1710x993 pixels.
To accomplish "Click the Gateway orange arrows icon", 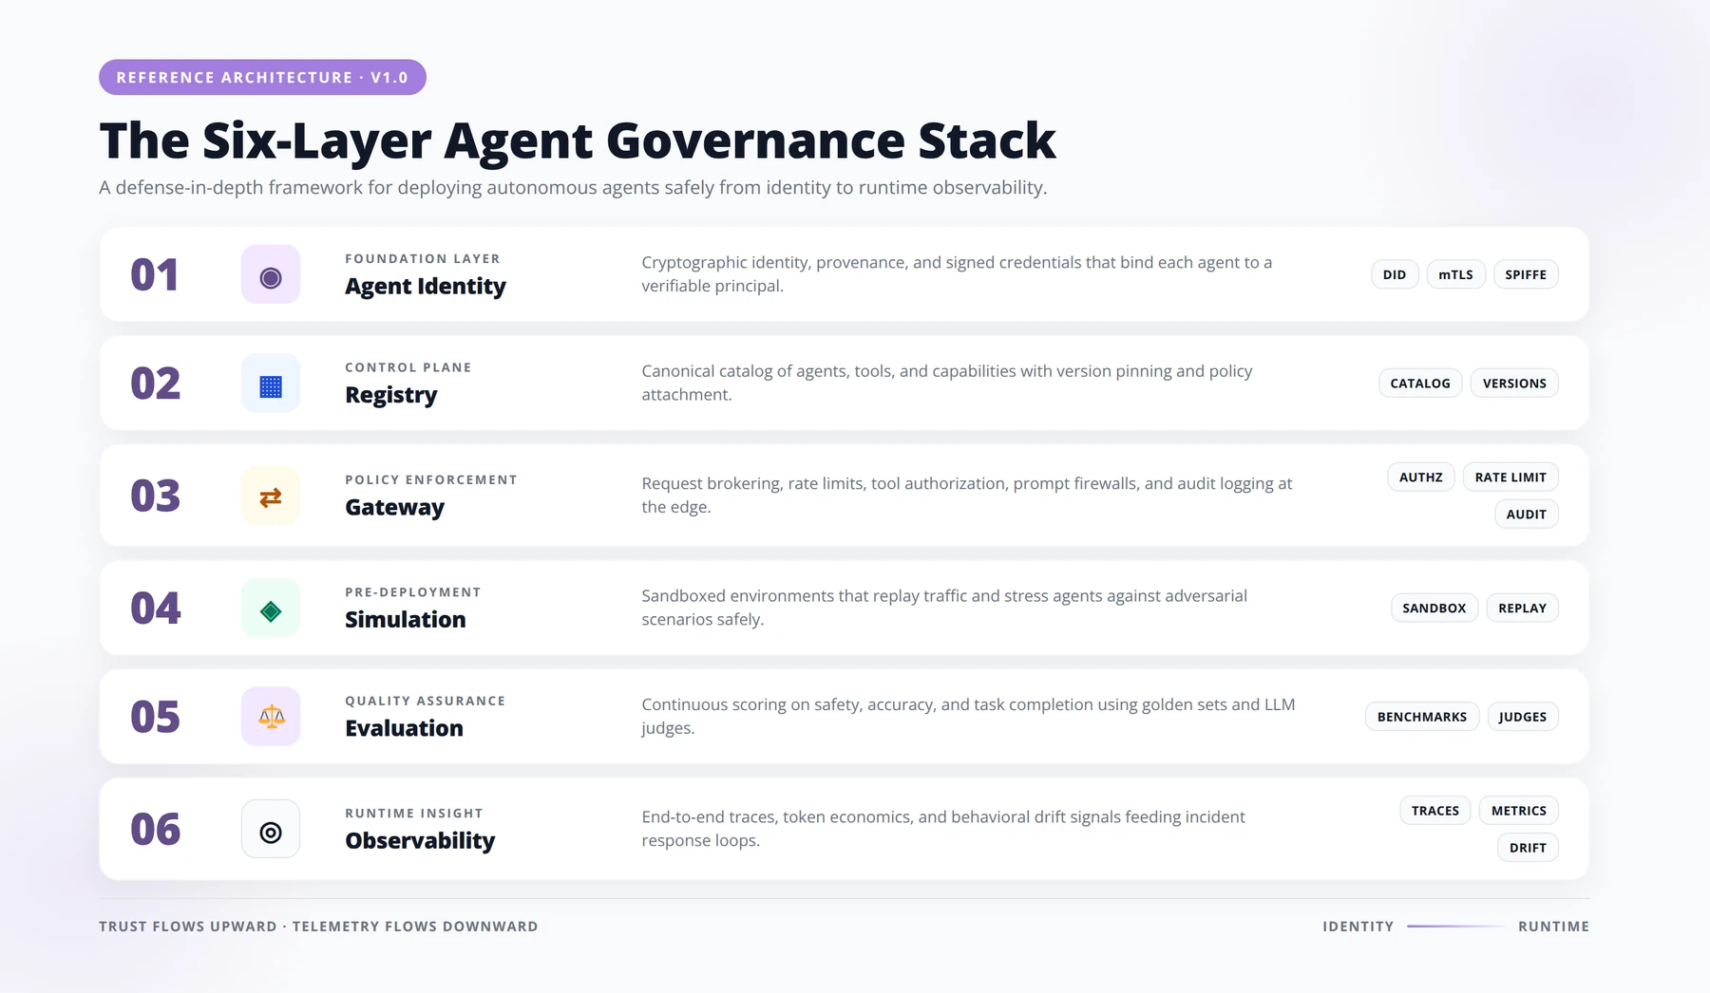I will 271,496.
